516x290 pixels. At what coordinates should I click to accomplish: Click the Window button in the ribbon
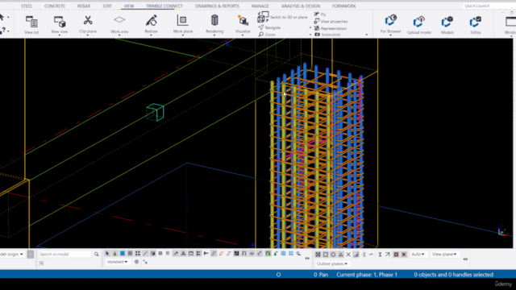click(x=510, y=25)
